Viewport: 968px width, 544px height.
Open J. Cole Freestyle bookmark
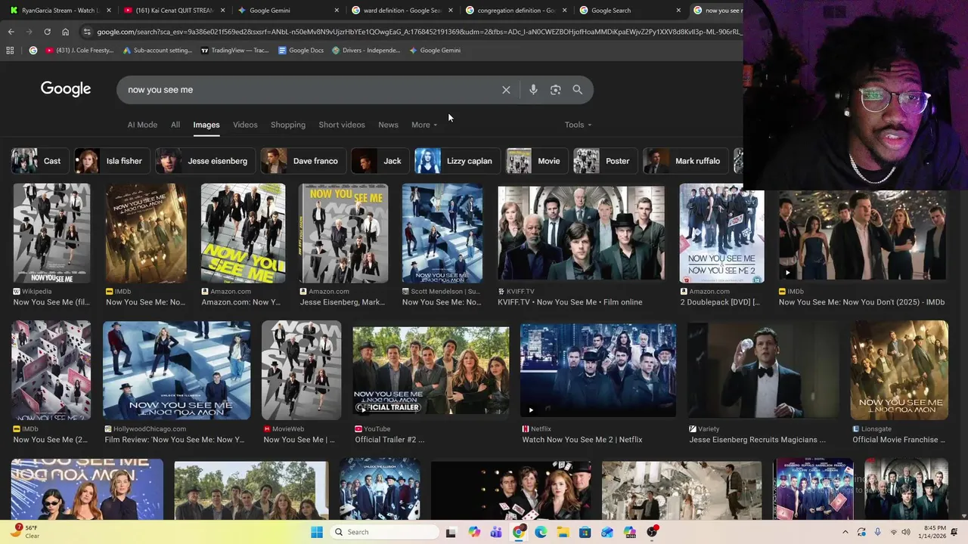click(79, 51)
